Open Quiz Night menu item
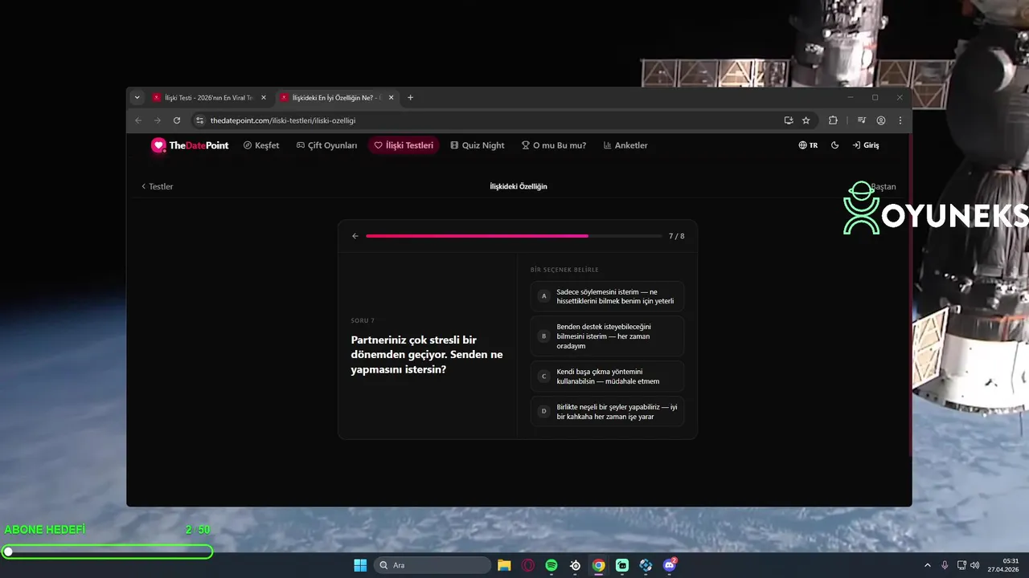Screen dimensions: 1029x578 click(x=478, y=145)
